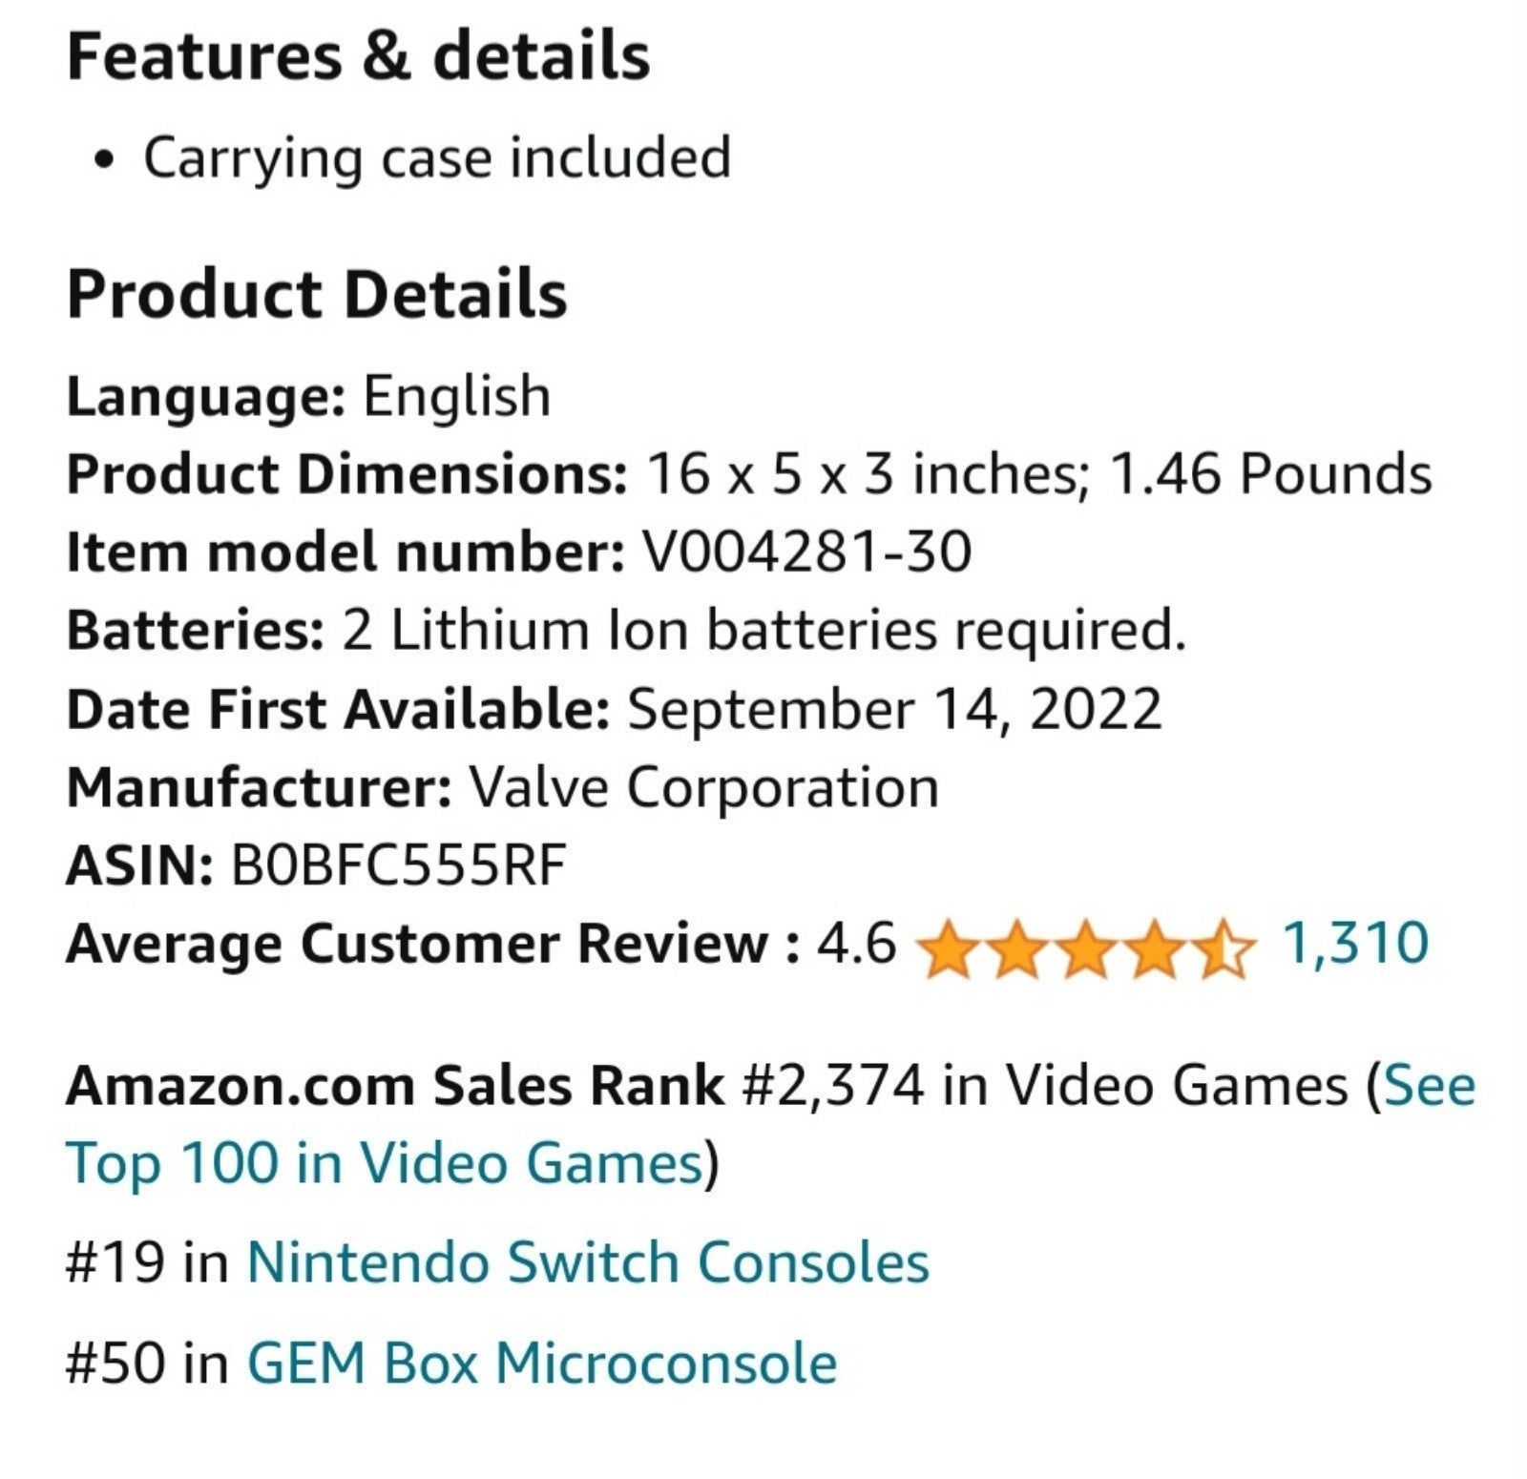The image size is (1527, 1479).
Task: Click the ASIN value B0BFC555RF
Action: 399,865
